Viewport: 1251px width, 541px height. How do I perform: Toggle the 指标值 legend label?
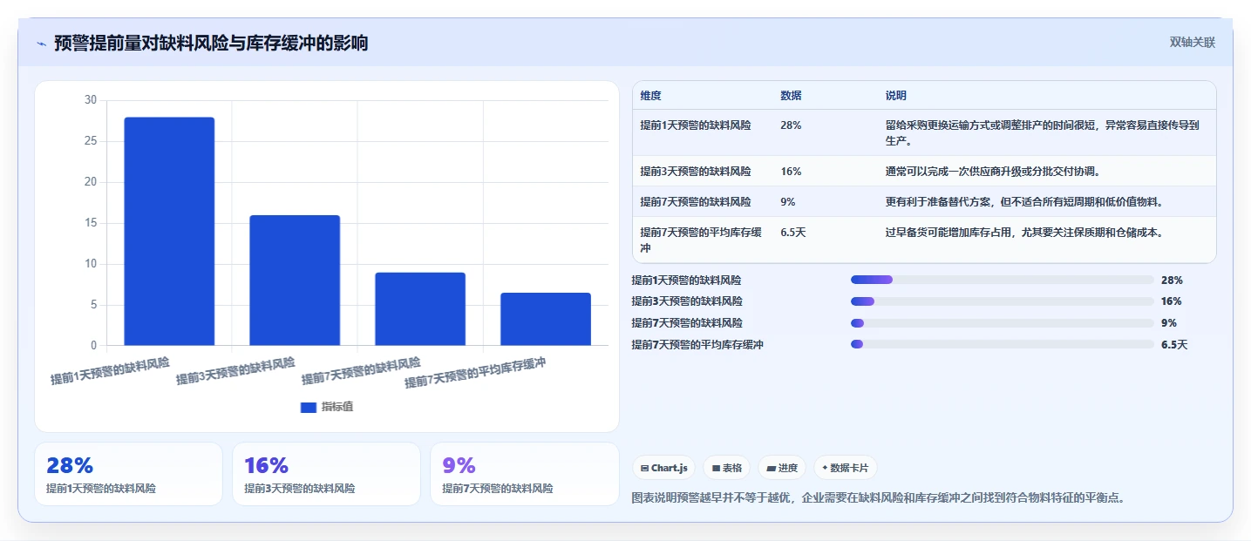pos(337,408)
